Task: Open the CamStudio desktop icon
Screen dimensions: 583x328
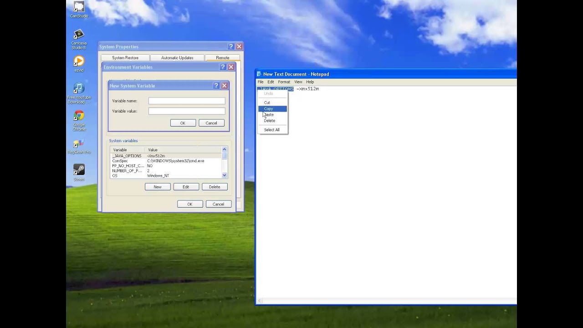Action: coord(79,10)
